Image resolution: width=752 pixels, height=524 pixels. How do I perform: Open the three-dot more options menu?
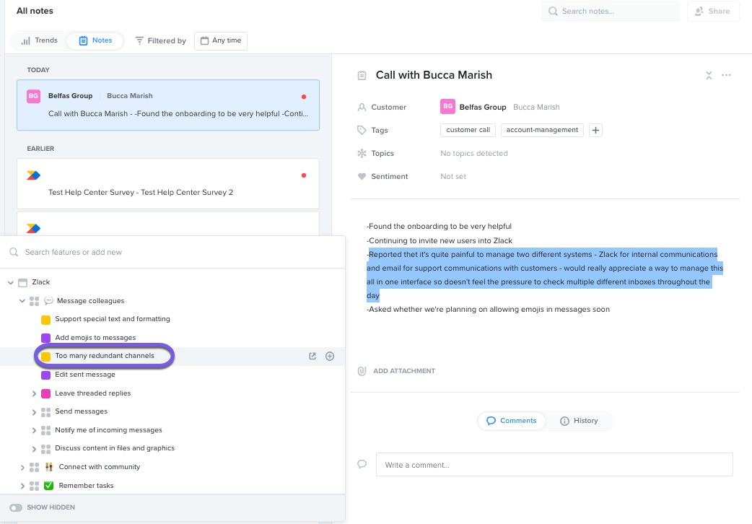[x=726, y=75]
